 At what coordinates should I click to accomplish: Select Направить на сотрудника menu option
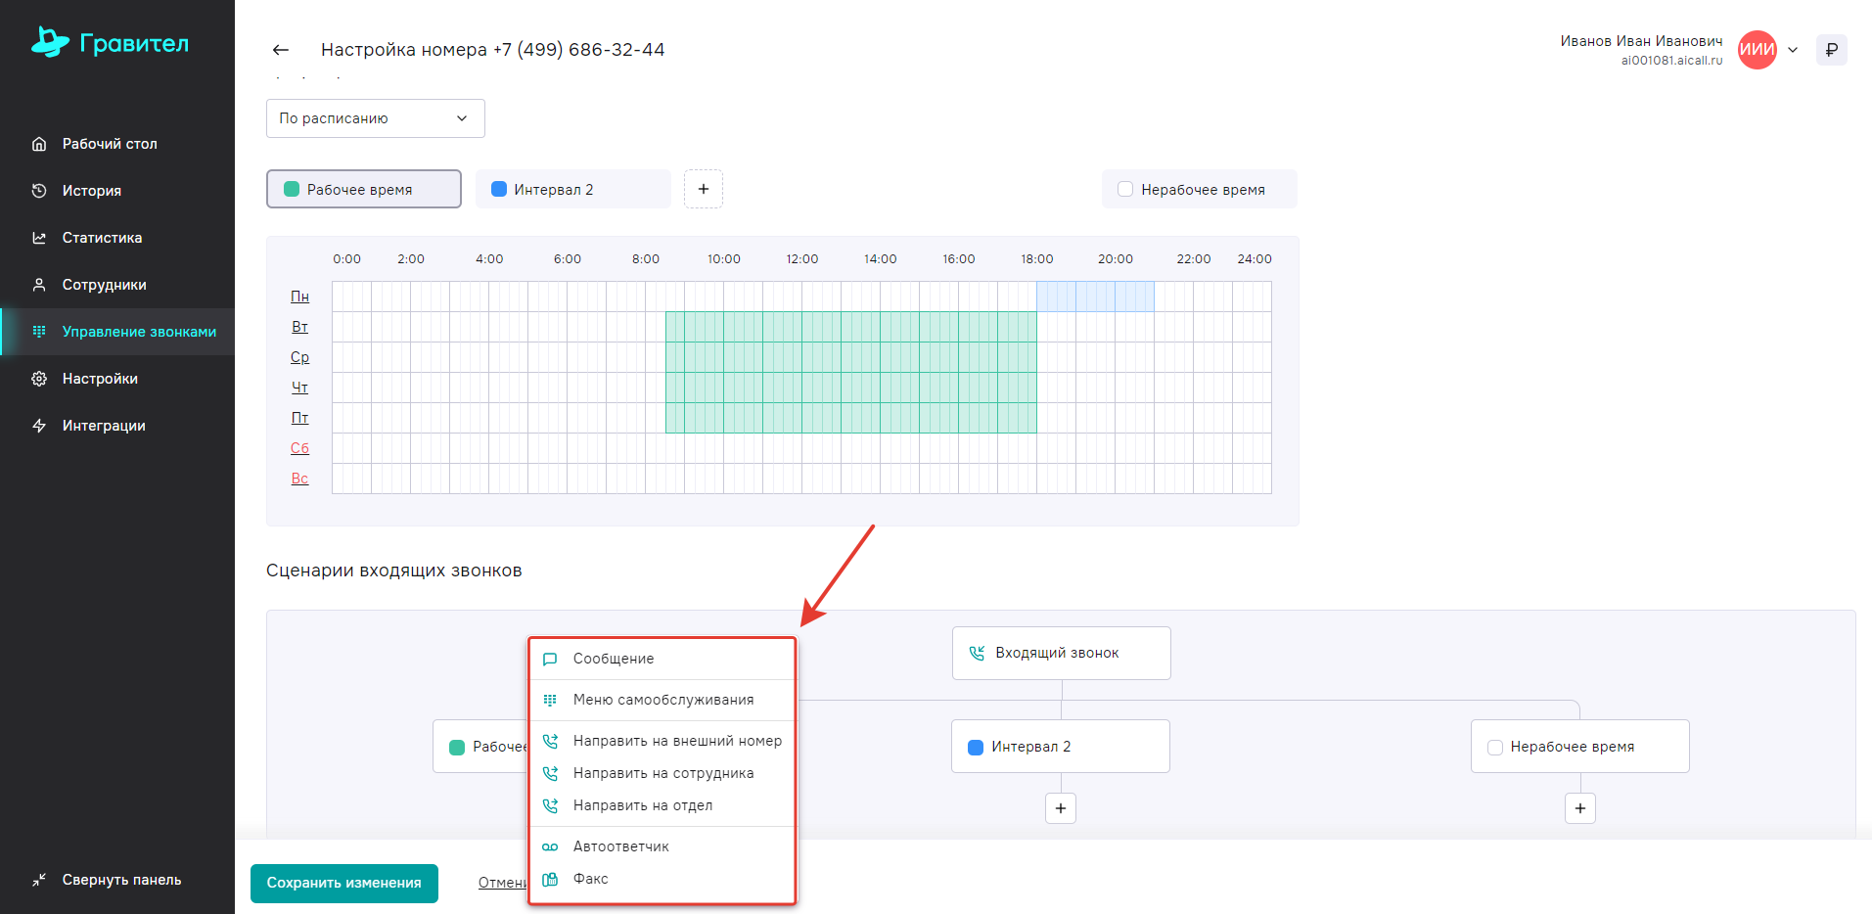pos(662,773)
